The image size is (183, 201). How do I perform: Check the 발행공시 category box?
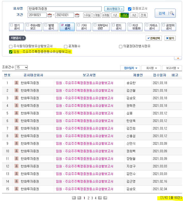click(x=46, y=25)
